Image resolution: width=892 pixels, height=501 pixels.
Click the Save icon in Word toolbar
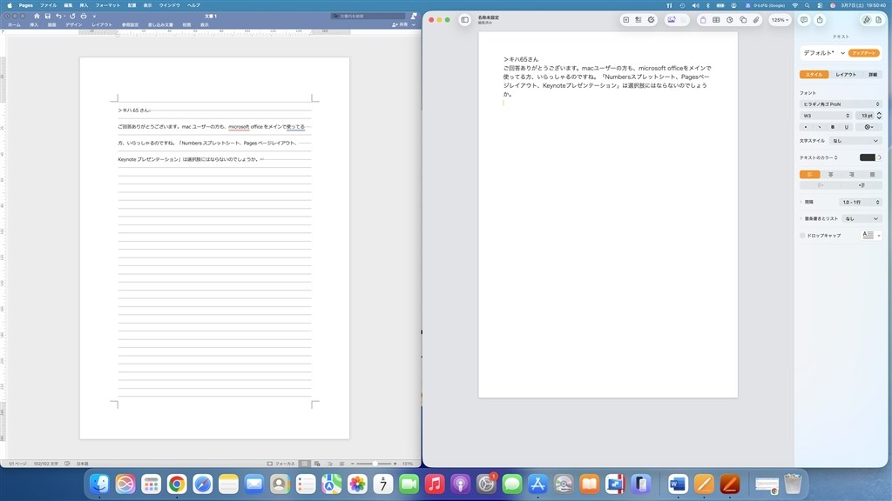pos(48,16)
